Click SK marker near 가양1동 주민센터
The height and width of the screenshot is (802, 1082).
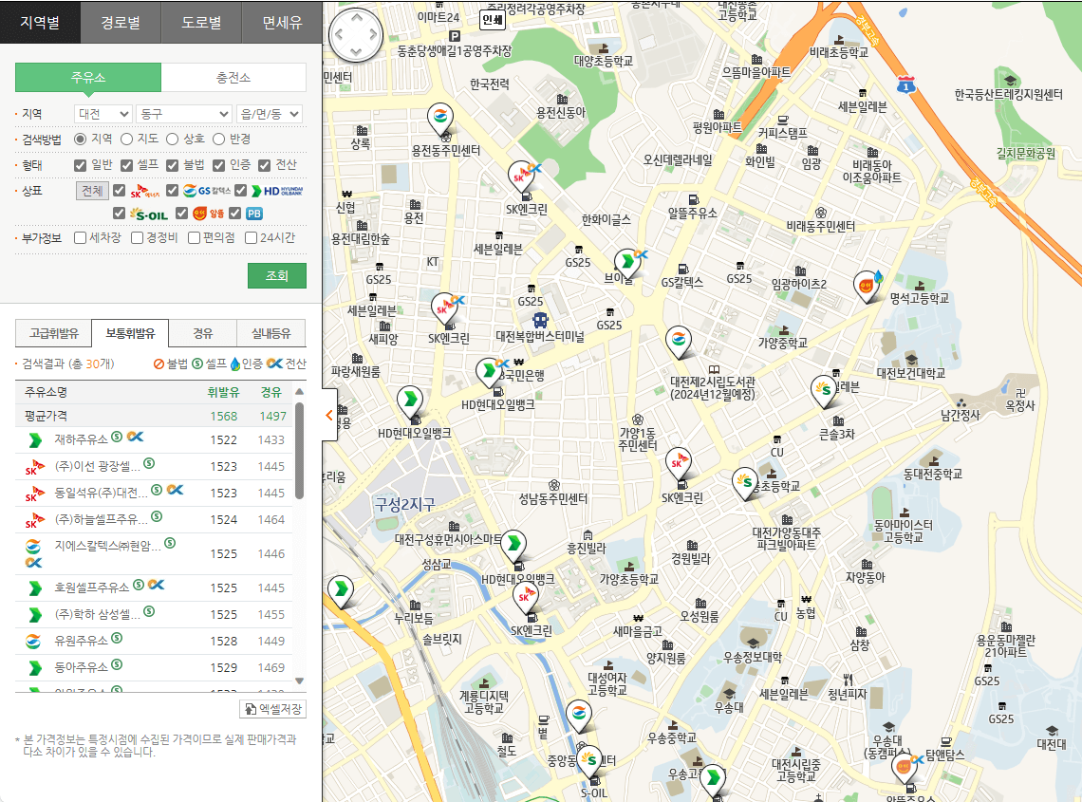click(x=679, y=463)
